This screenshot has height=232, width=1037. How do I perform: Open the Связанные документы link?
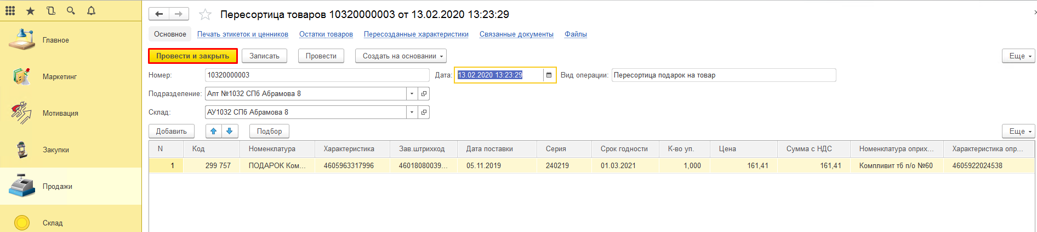tap(516, 34)
